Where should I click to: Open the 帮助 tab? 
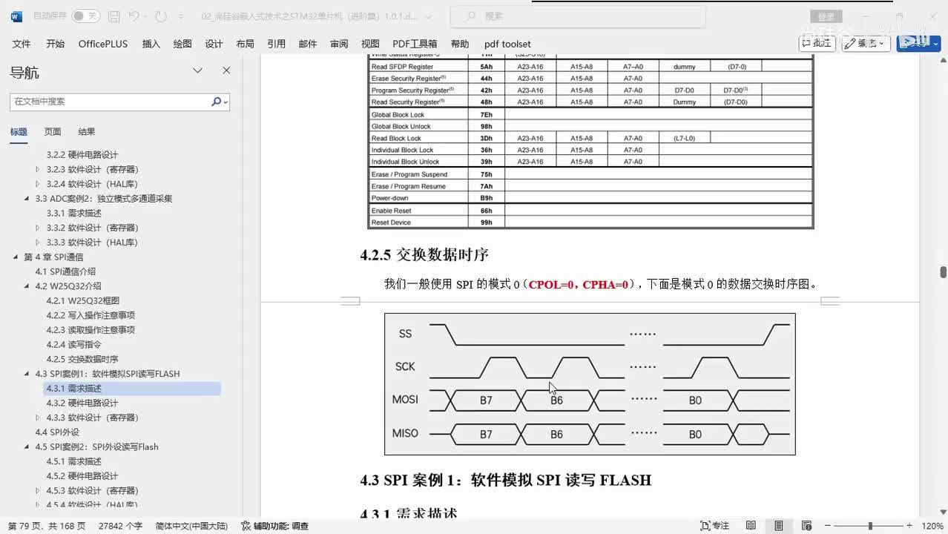pos(460,44)
